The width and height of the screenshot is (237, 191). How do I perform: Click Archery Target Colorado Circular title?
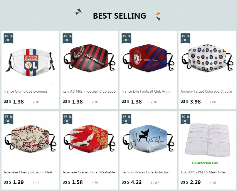click(x=206, y=91)
